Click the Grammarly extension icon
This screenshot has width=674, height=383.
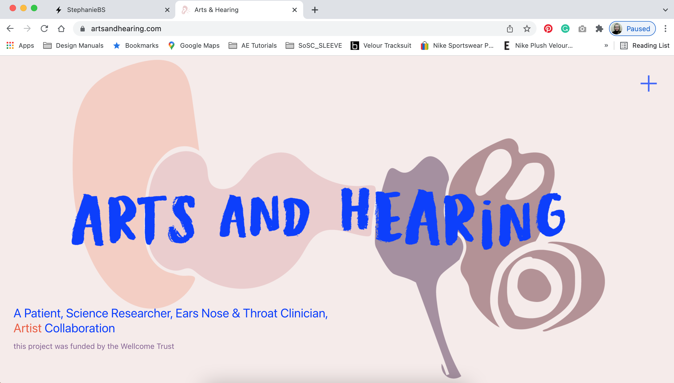tap(565, 29)
